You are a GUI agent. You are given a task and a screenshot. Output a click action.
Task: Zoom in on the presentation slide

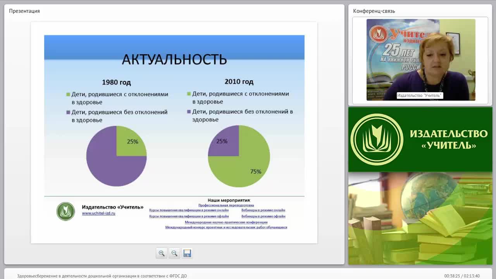tap(162, 253)
